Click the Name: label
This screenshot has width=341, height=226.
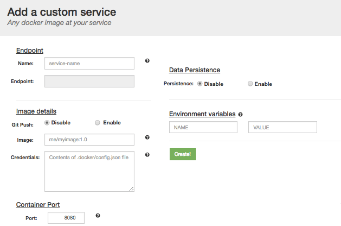coord(25,64)
